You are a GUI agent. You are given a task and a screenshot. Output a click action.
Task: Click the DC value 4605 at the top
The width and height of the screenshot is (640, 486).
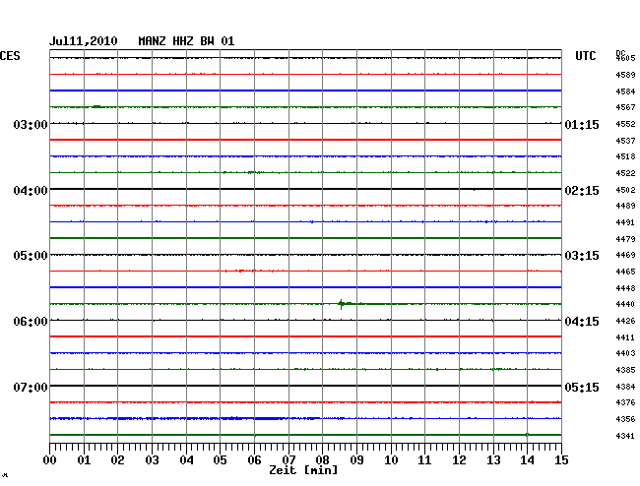[624, 59]
